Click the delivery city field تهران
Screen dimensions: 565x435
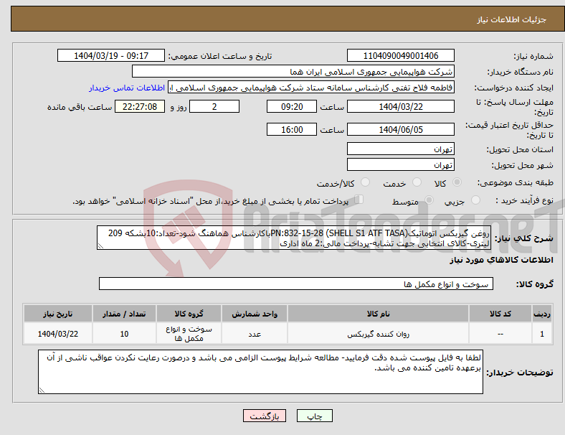point(400,165)
